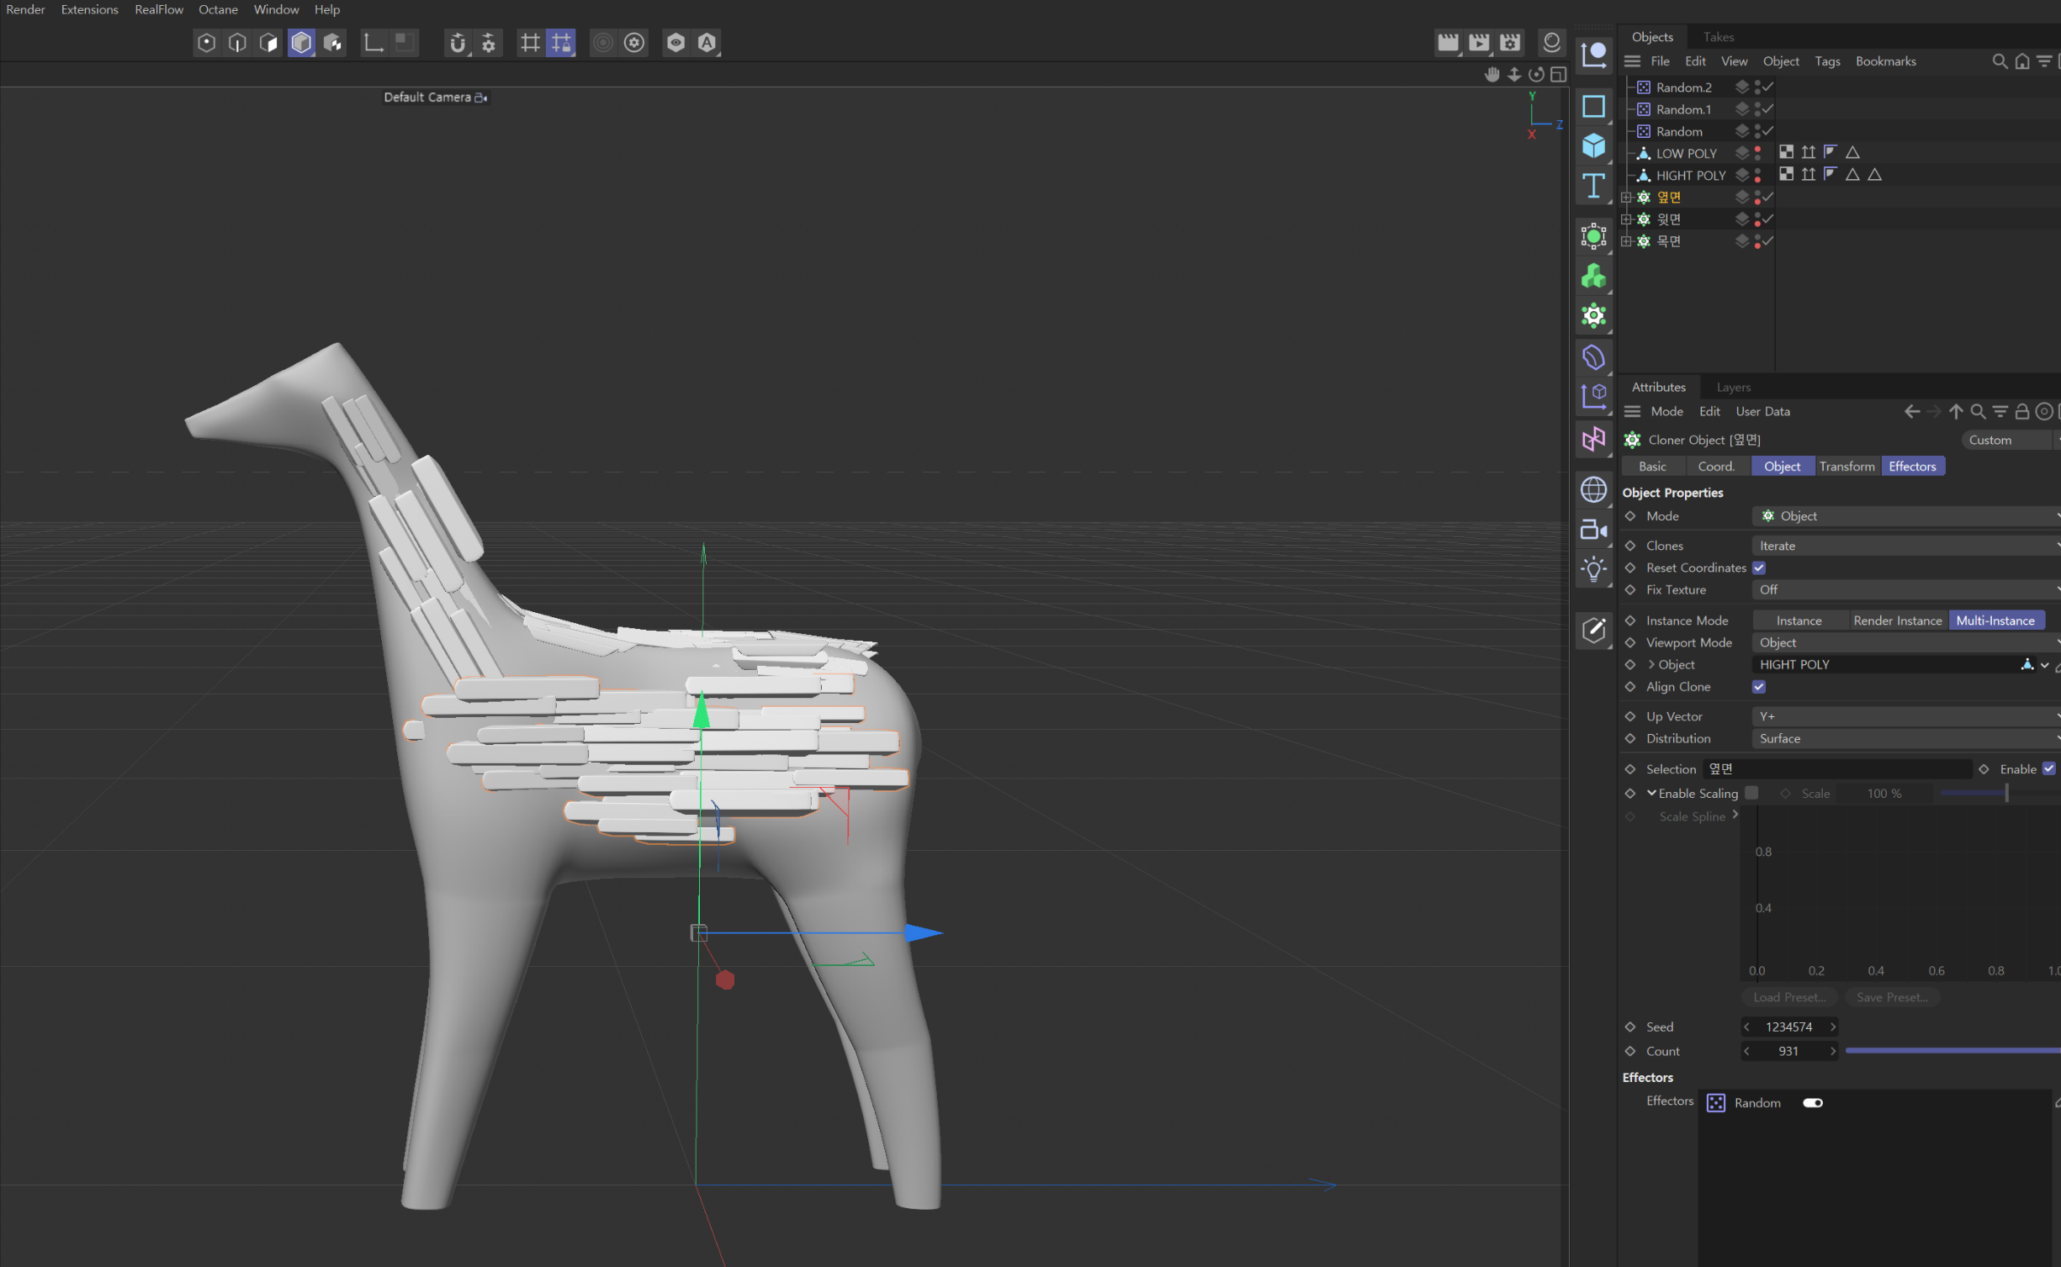Open the Custom attribute layout dropdown

(x=2010, y=440)
